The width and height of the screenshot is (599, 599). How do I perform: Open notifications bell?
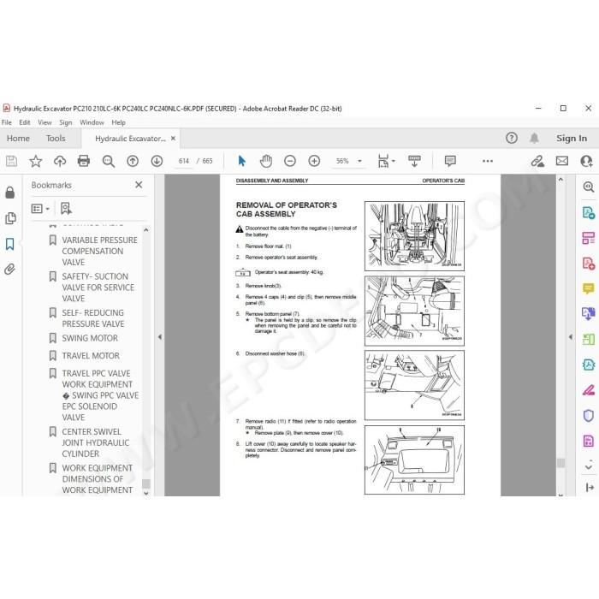point(534,138)
